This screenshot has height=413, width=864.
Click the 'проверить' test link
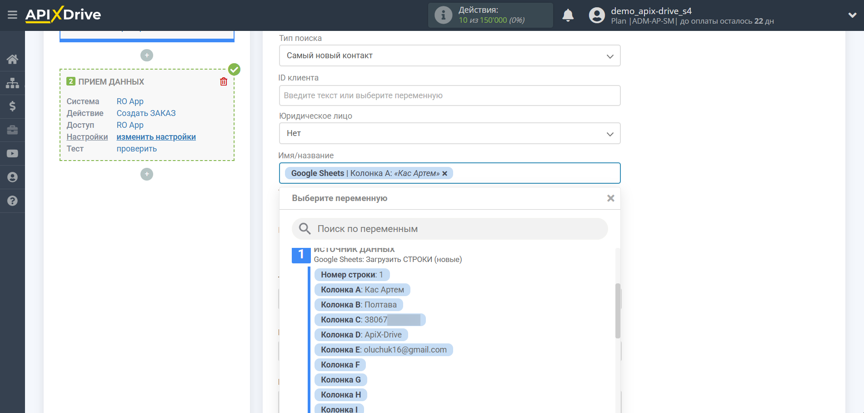click(x=136, y=149)
